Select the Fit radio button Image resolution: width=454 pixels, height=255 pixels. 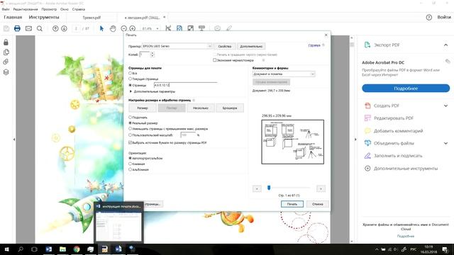tap(130, 117)
